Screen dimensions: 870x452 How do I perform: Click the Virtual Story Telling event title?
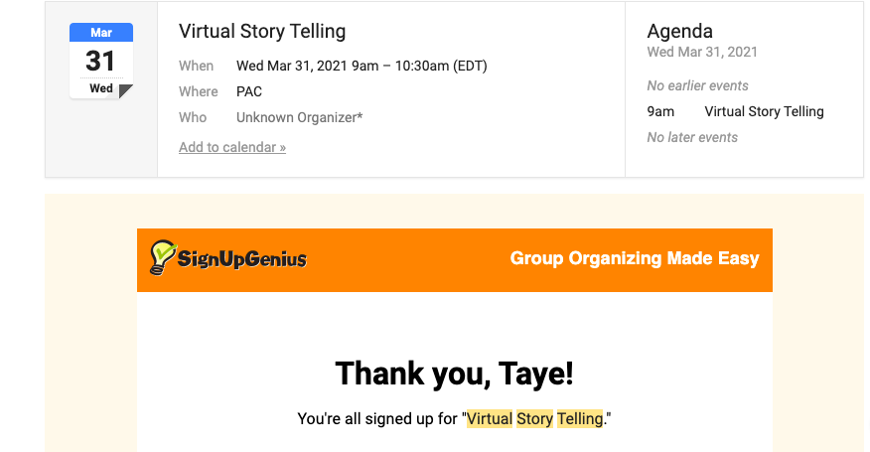[x=262, y=32]
